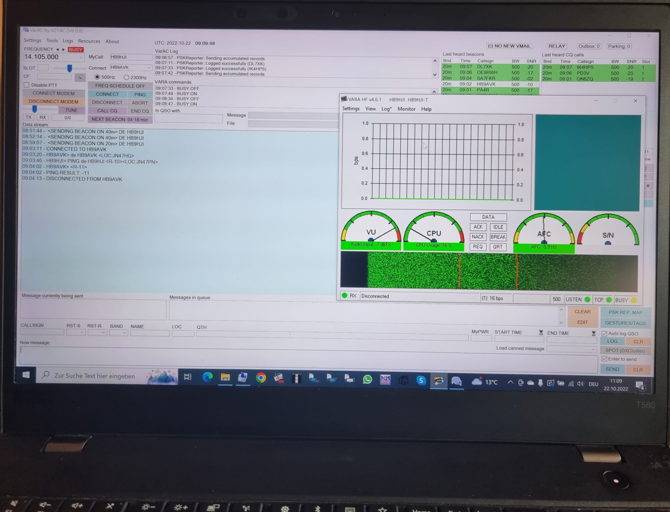Click the OneDrive cloud tray icon
The image size is (670, 512).
(531, 383)
